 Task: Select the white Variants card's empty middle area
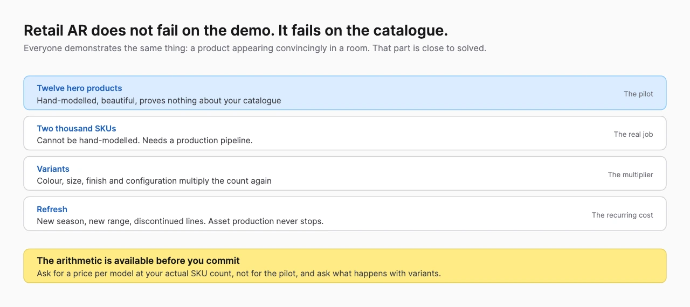tap(439, 173)
